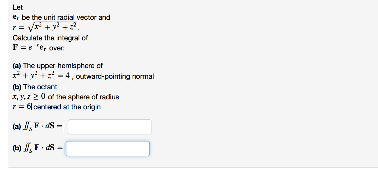Click the upper-hemisphere description in part (a)
This screenshot has width=378, height=171.
click(x=58, y=66)
